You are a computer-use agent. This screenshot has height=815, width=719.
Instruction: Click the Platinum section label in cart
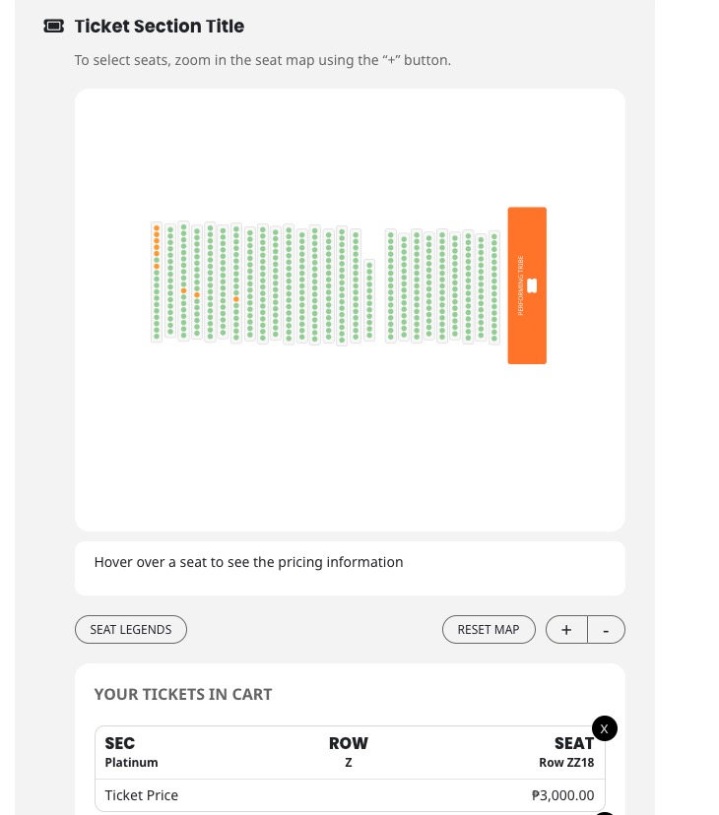coord(132,762)
